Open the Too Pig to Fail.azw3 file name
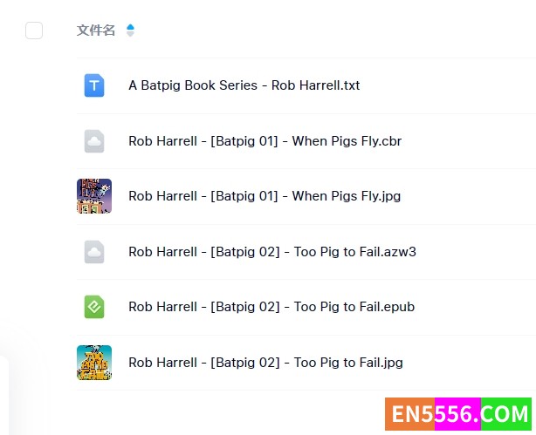The height and width of the screenshot is (435, 536). click(x=272, y=252)
